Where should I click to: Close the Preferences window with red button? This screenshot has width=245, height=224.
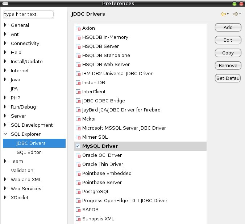241,4
